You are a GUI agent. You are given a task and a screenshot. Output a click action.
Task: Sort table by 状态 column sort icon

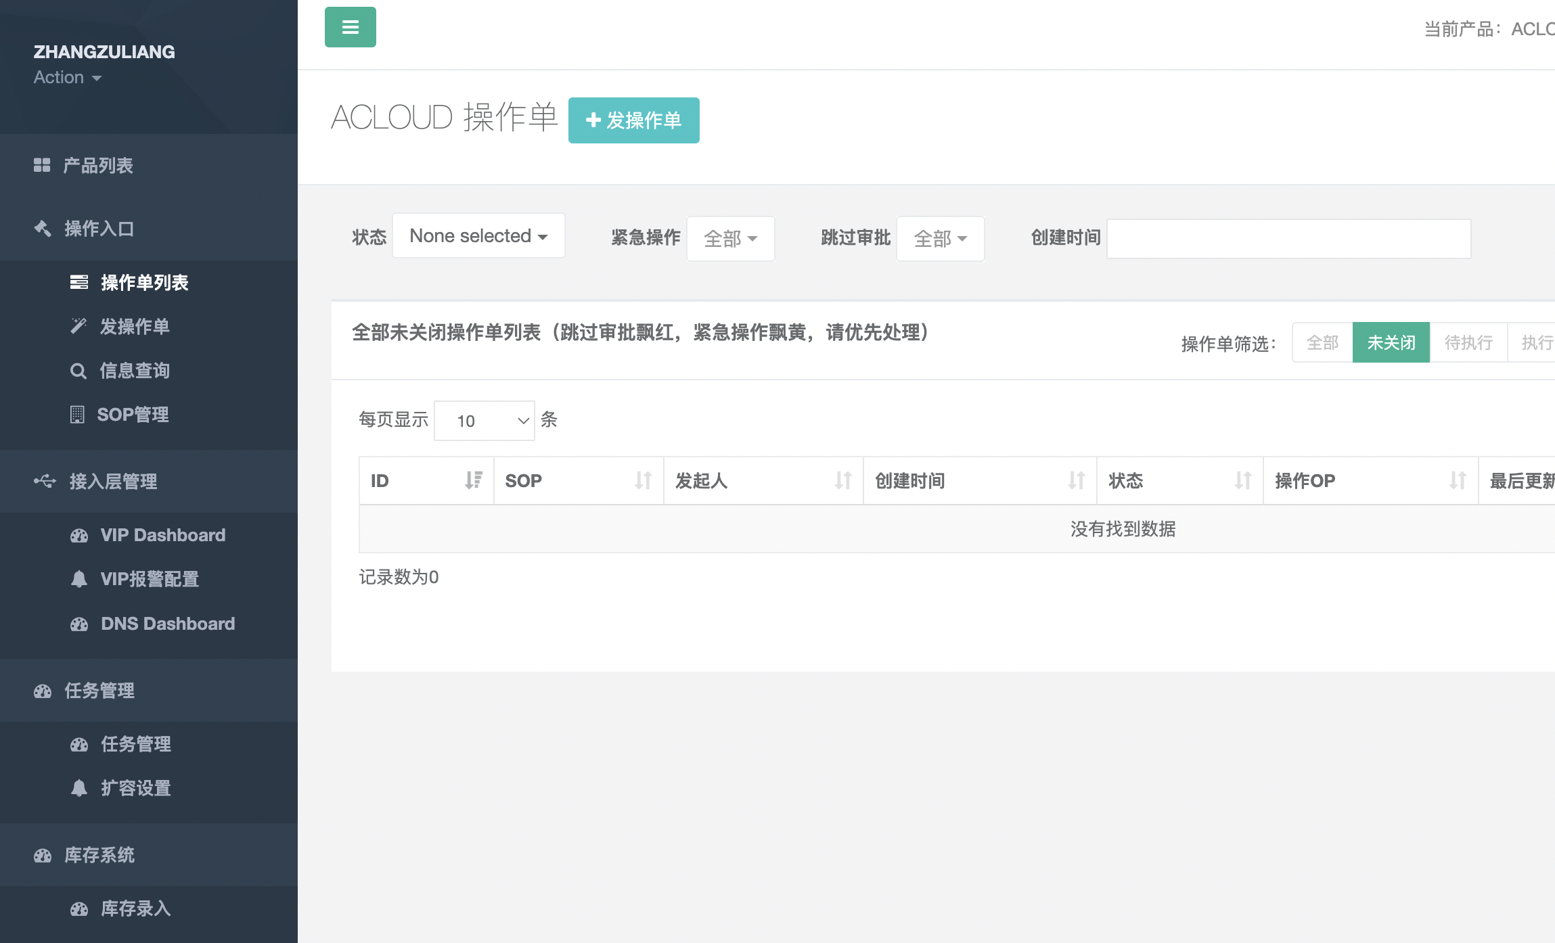point(1243,480)
